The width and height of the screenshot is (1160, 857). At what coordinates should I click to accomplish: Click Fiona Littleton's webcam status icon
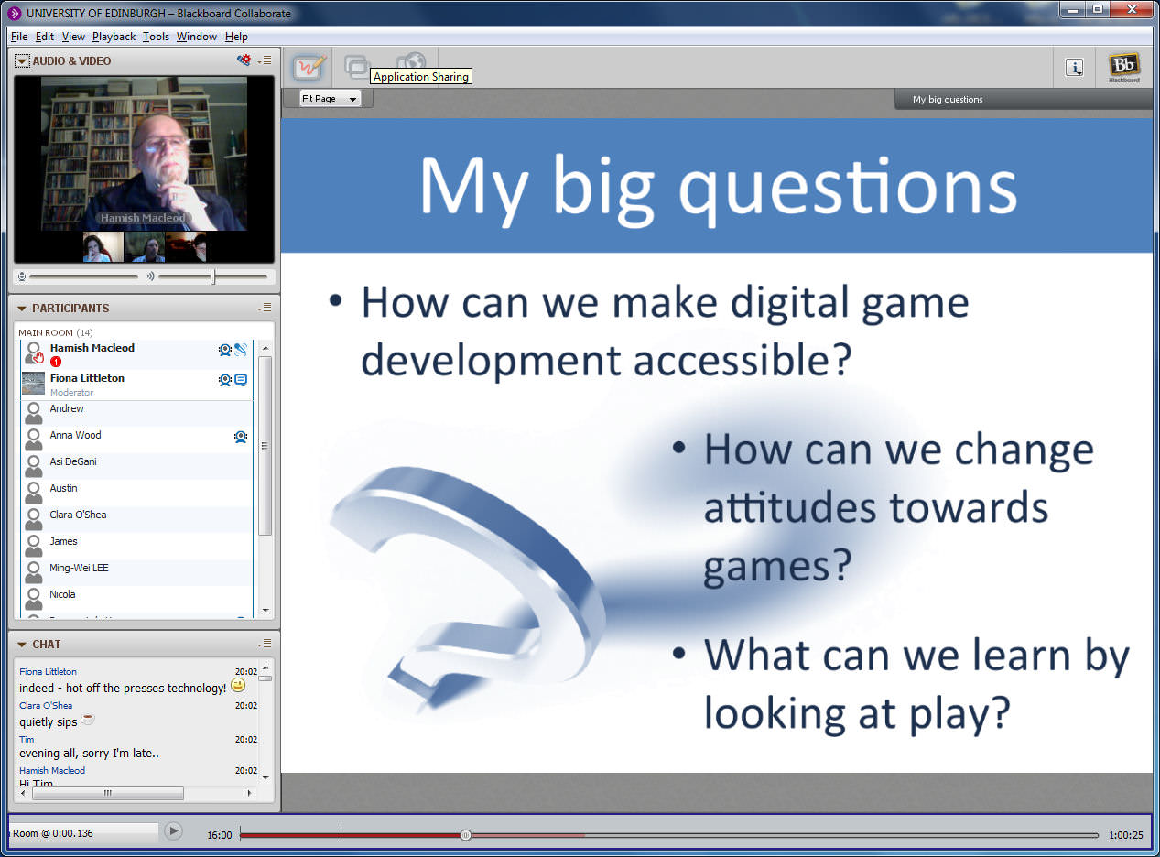point(225,380)
